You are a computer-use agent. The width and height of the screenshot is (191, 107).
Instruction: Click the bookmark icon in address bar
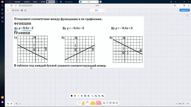point(175,6)
